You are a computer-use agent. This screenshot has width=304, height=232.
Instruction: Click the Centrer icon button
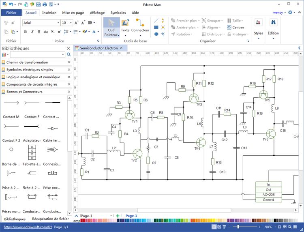(235, 27)
